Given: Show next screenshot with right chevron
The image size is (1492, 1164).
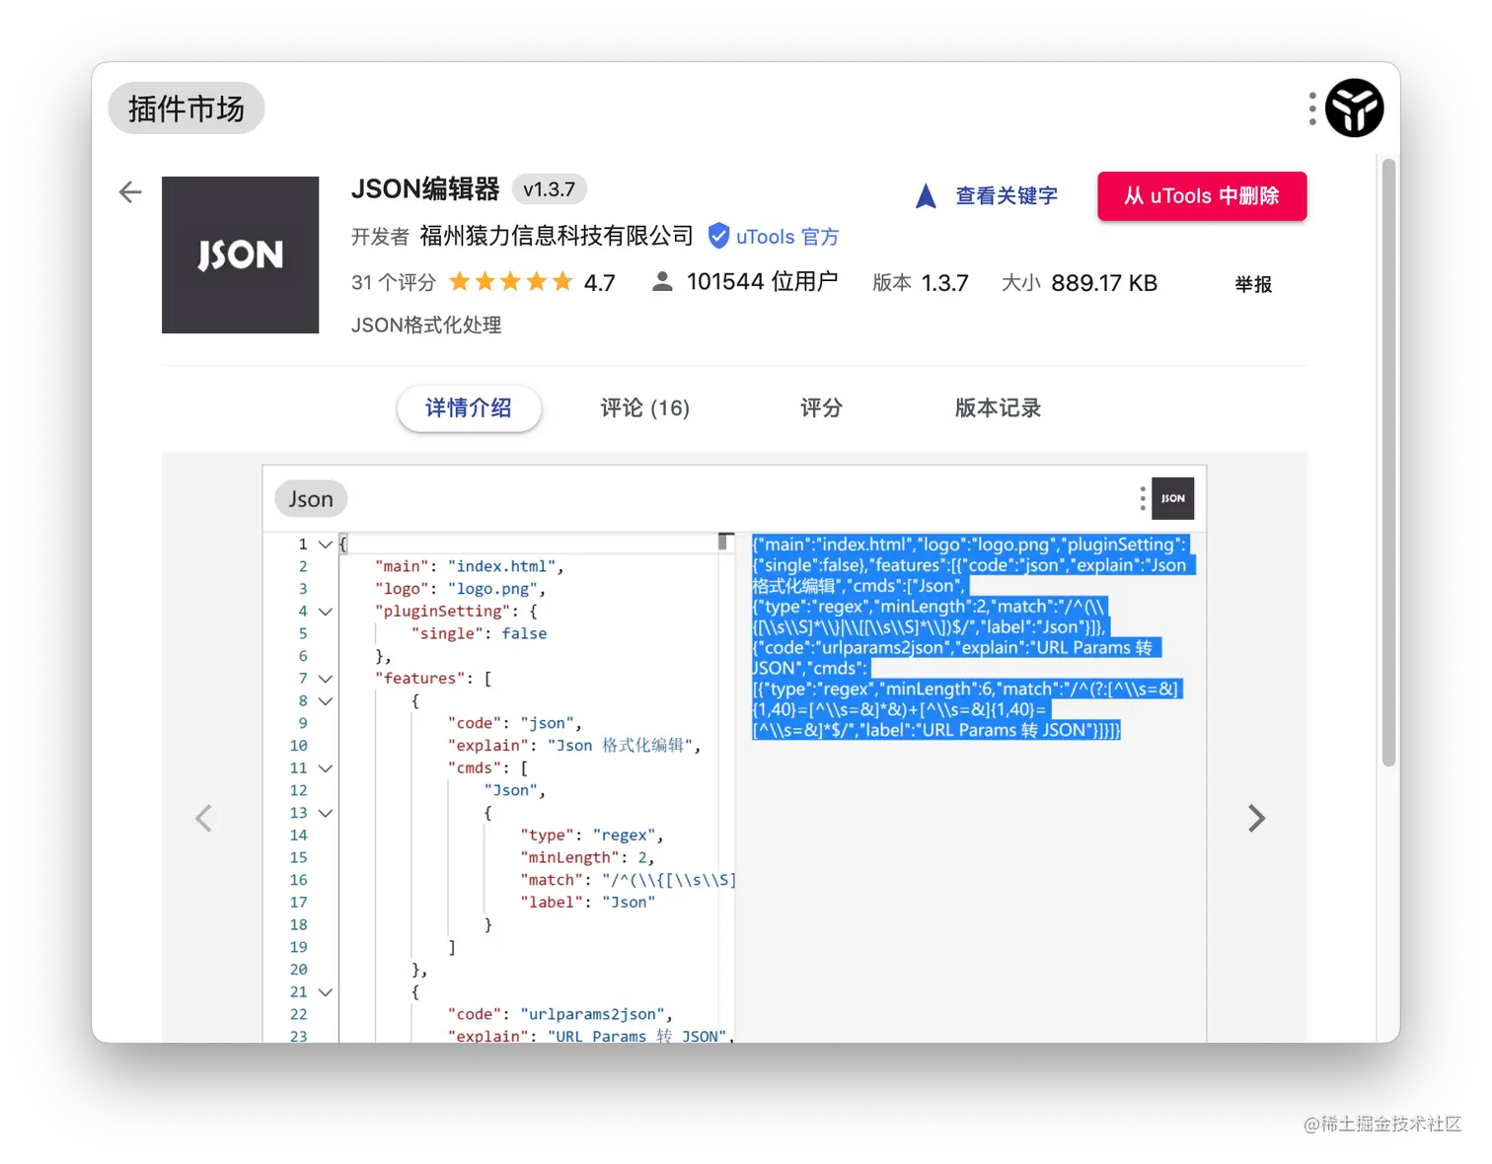Looking at the screenshot, I should coord(1256,818).
